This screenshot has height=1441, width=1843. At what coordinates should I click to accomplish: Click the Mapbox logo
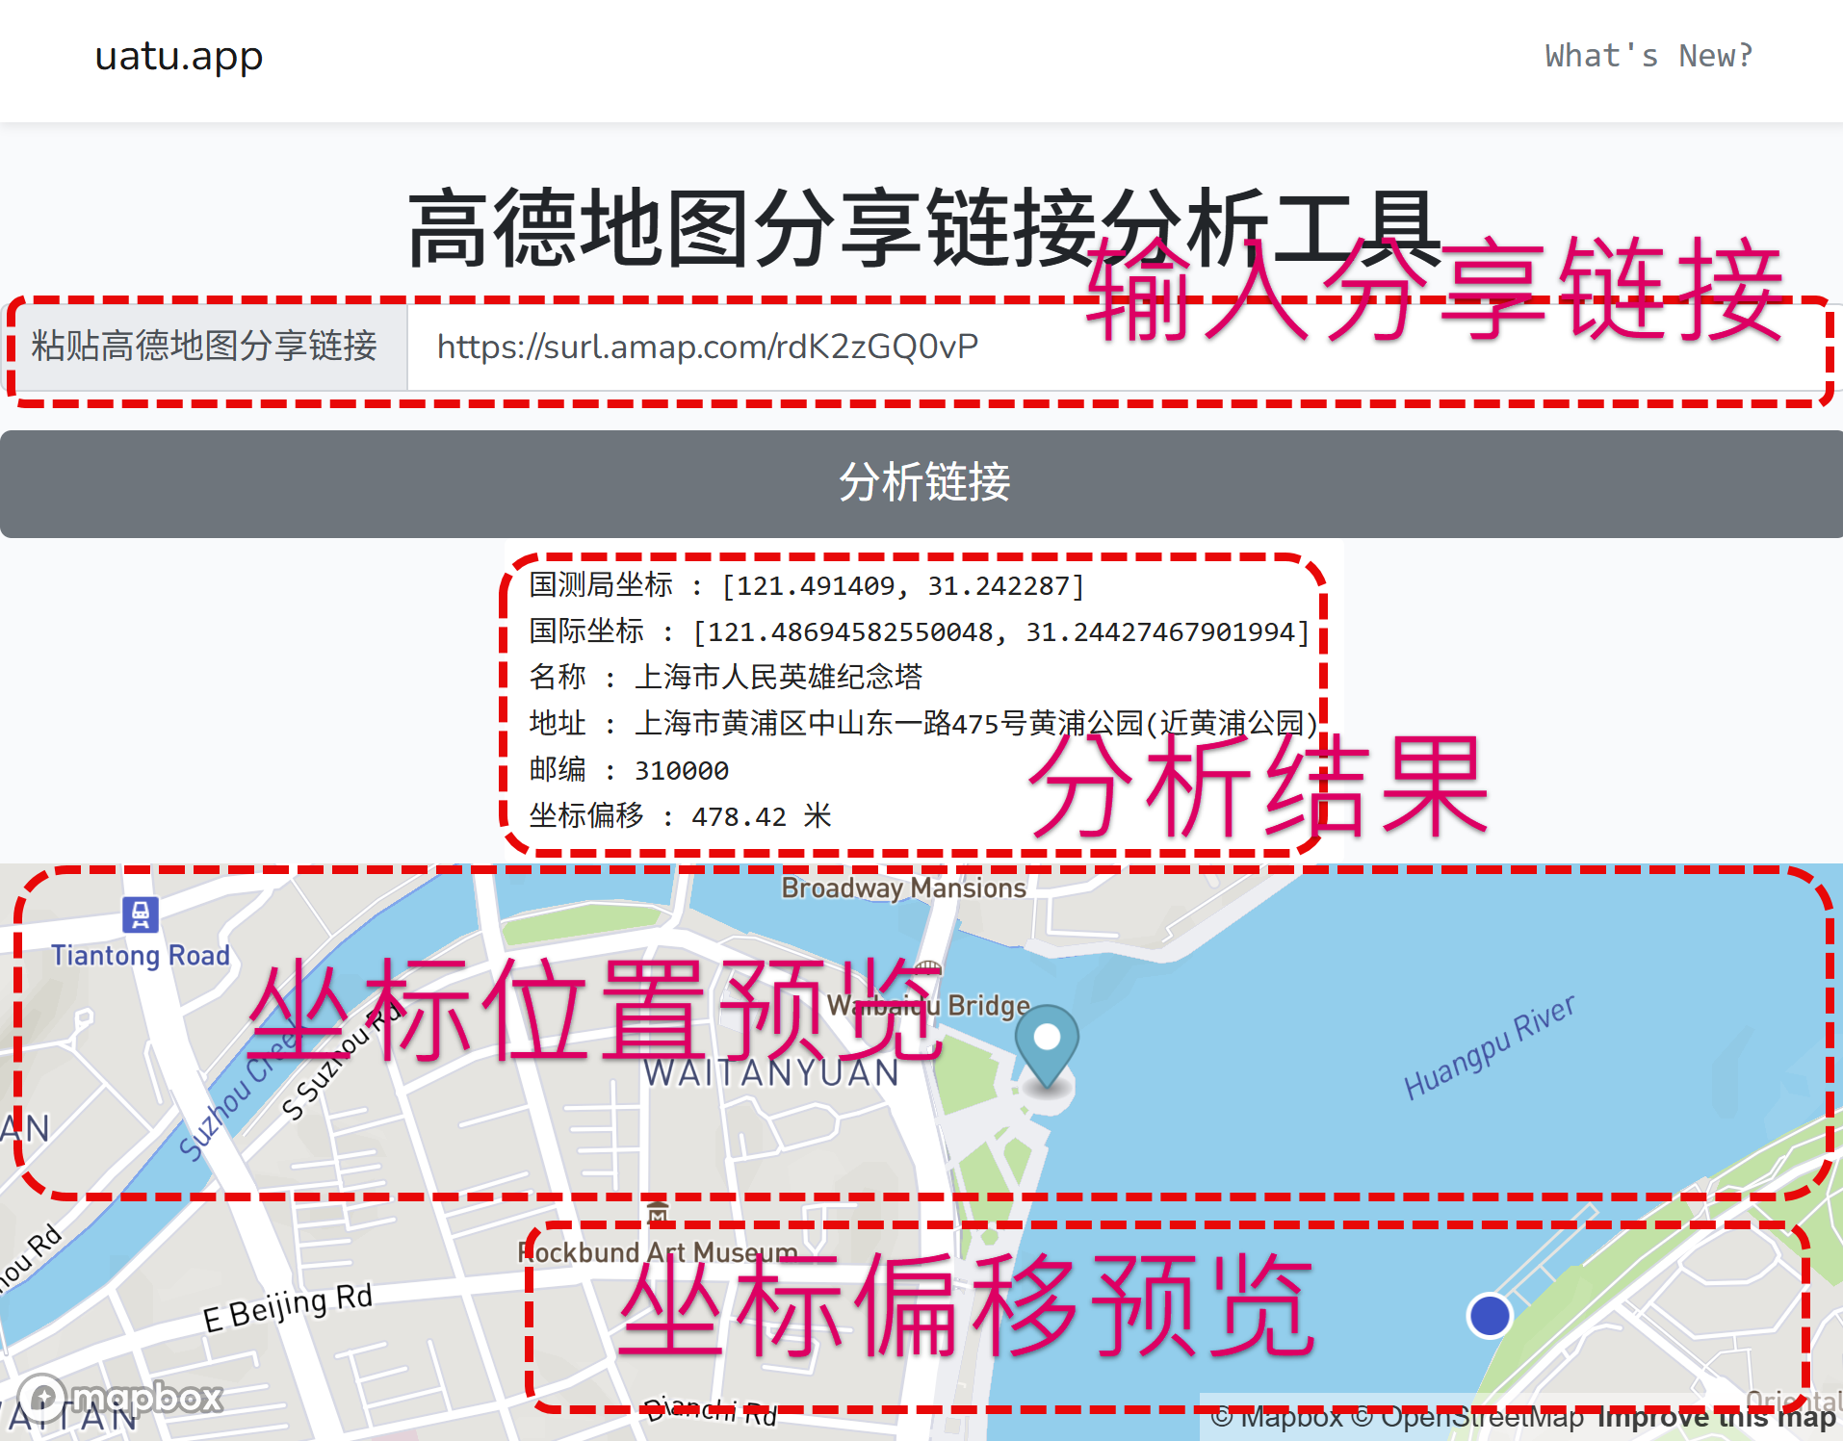click(x=120, y=1397)
